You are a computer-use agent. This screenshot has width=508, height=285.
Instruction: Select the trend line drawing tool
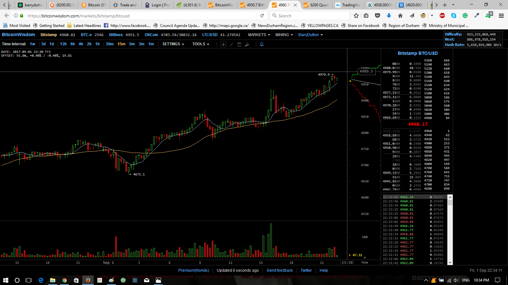pyautogui.click(x=231, y=44)
